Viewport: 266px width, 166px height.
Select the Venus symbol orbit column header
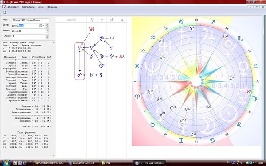(x=102, y=20)
